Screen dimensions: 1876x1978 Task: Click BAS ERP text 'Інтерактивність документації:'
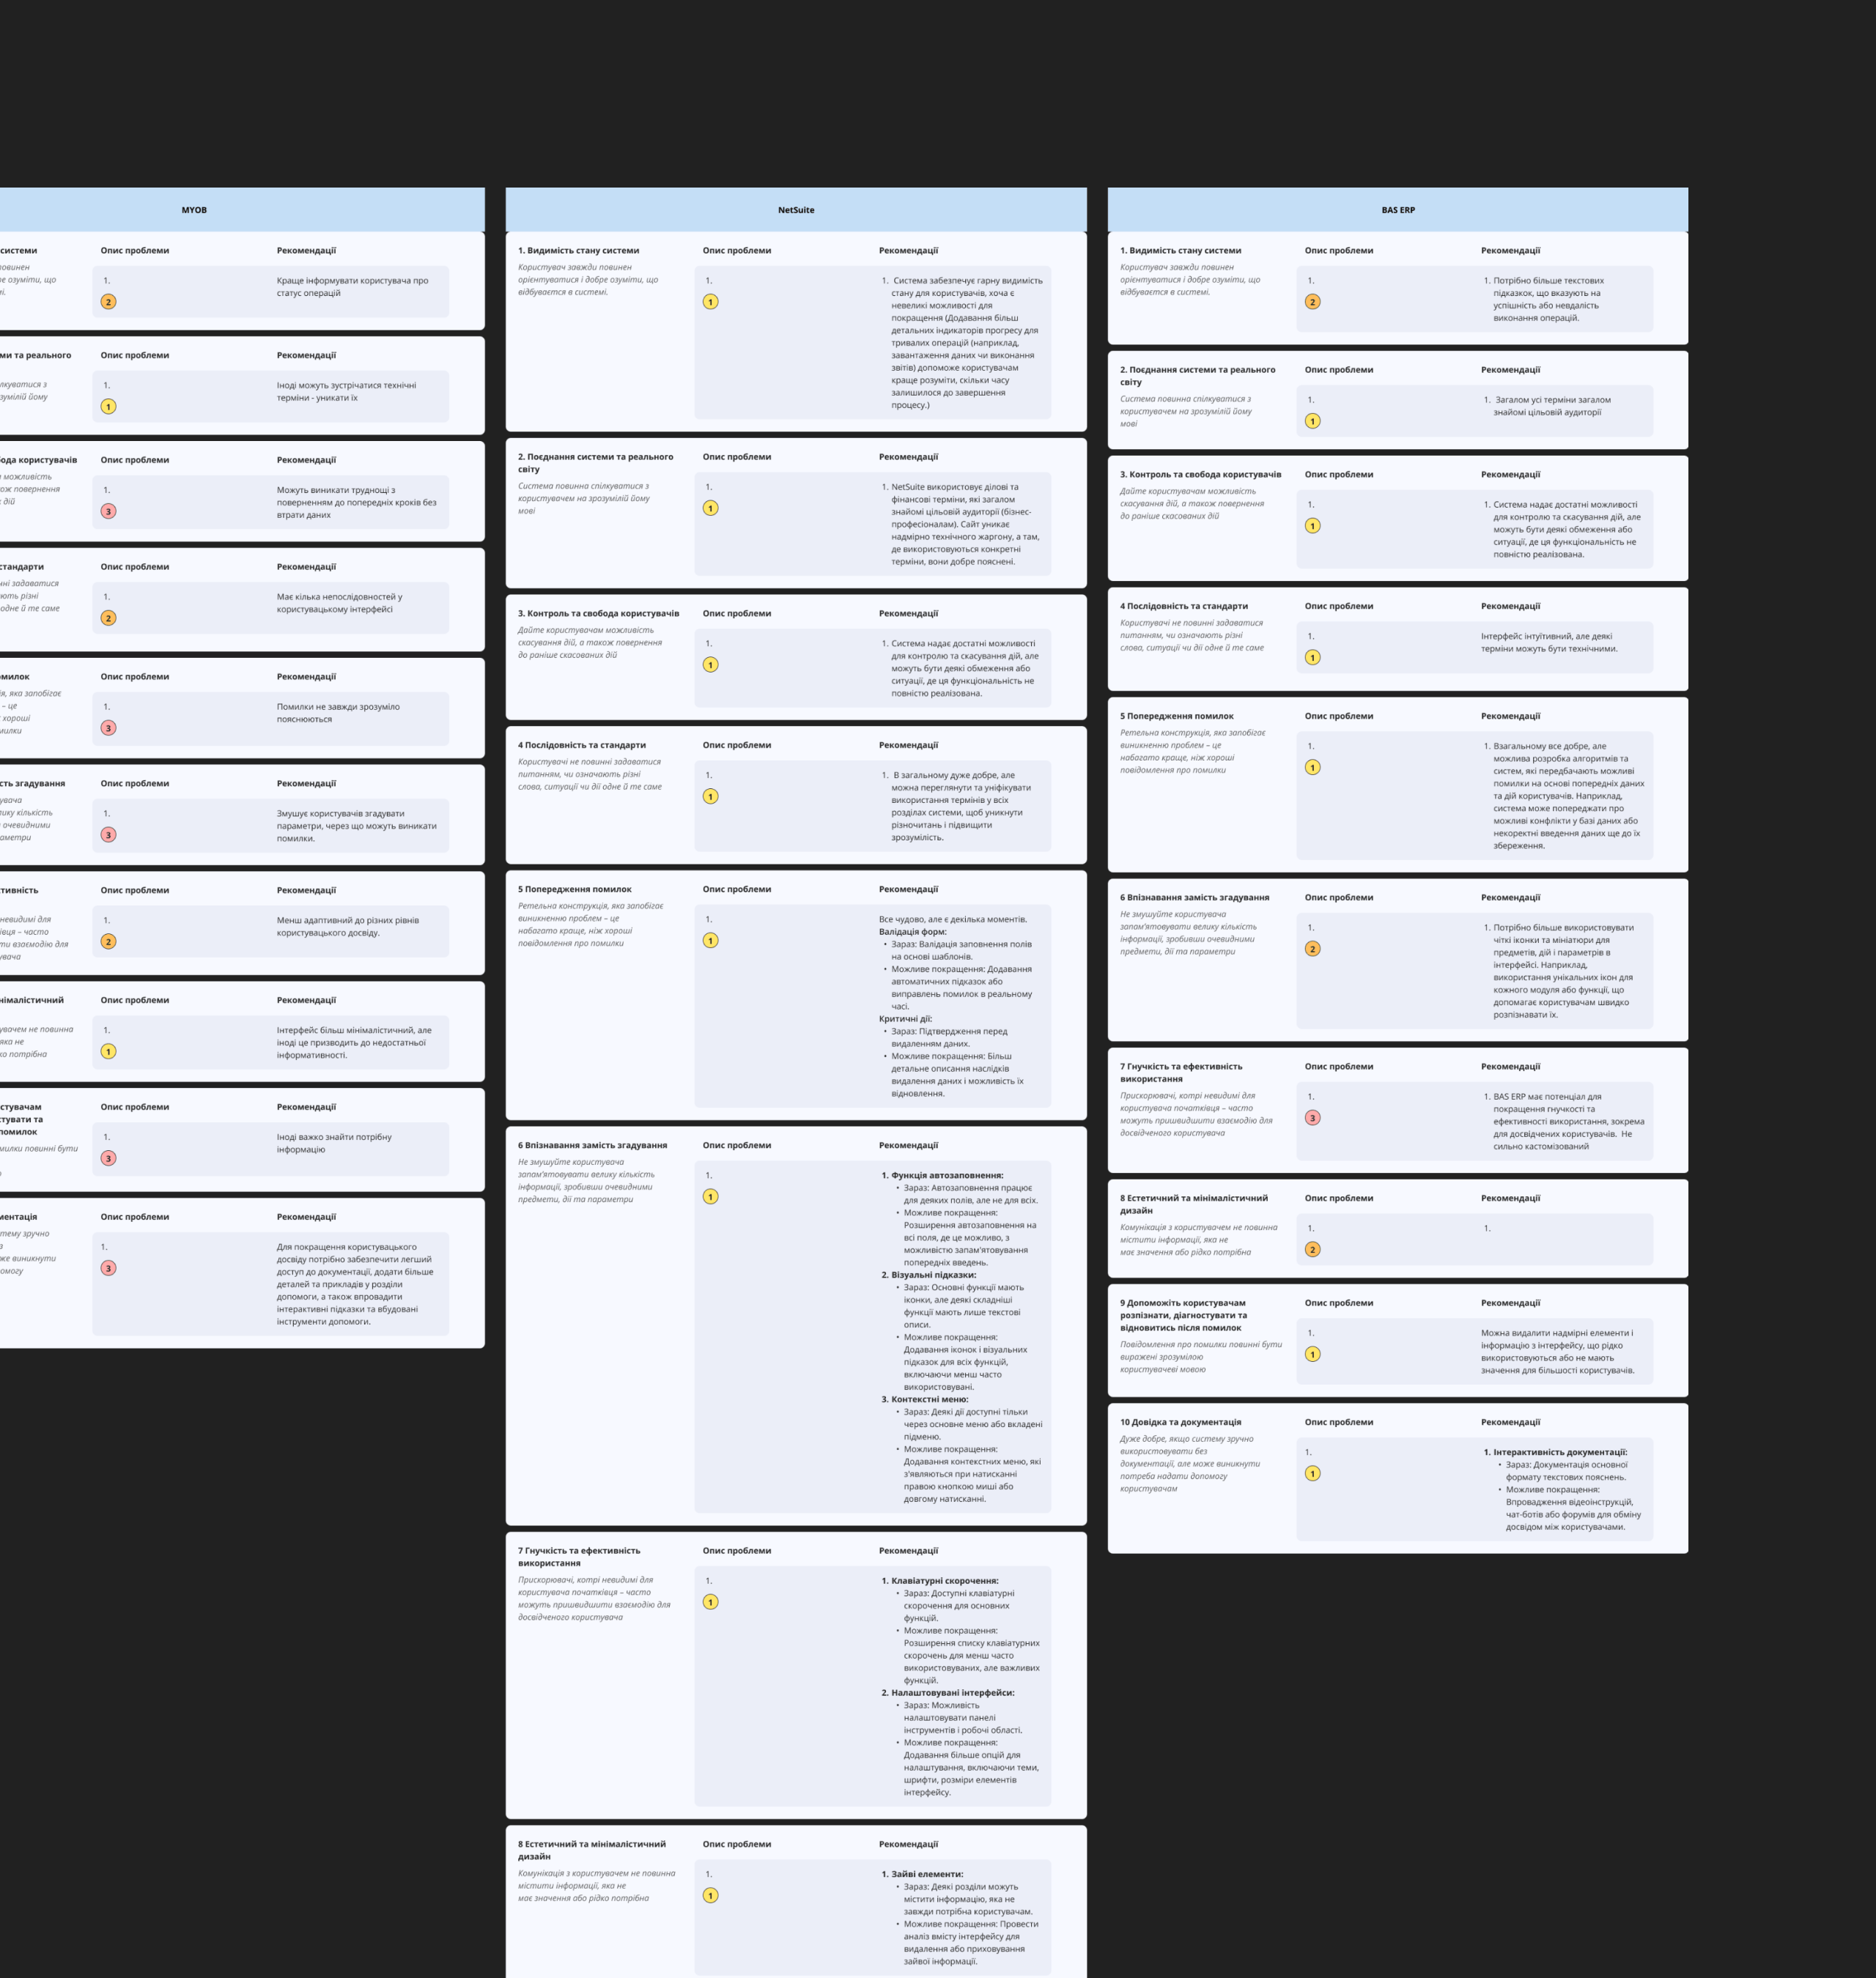(x=1560, y=1453)
